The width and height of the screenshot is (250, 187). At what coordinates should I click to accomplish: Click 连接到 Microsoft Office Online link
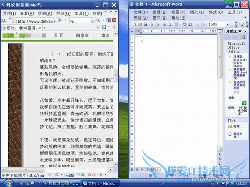point(240,61)
